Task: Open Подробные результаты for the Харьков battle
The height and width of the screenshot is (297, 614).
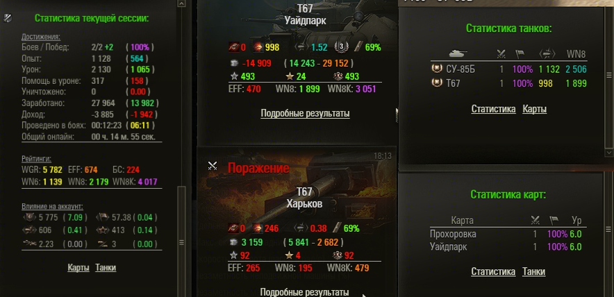Action: (304, 292)
